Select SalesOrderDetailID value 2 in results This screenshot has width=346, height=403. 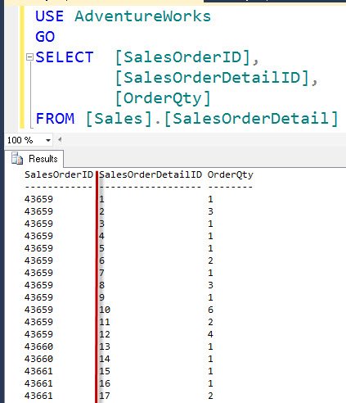click(x=101, y=211)
